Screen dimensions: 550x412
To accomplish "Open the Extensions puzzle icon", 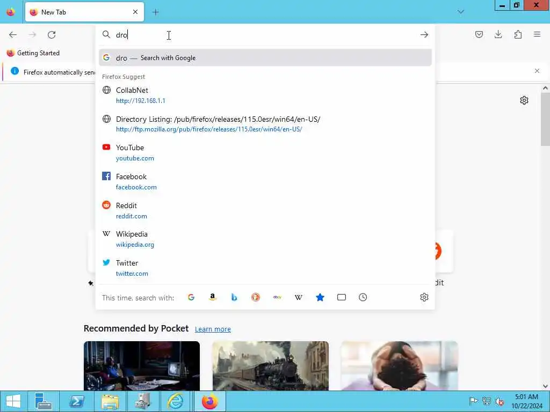I will point(518,34).
